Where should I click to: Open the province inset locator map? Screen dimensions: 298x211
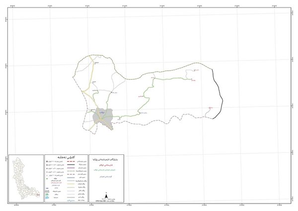[x=26, y=178]
